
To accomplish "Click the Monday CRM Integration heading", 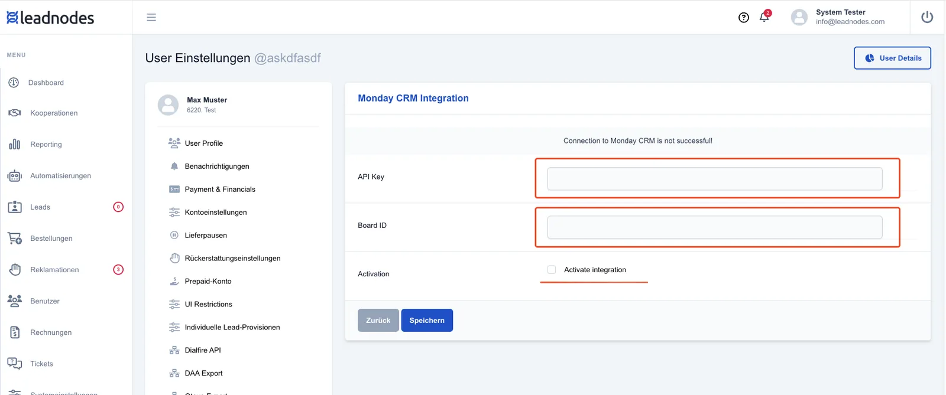I will click(413, 98).
